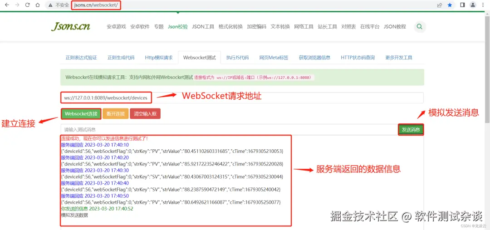Click the 服务端回应 2023-03-20 17:40:10 line

[95, 145]
